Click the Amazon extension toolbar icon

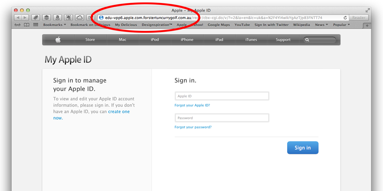(57, 18)
